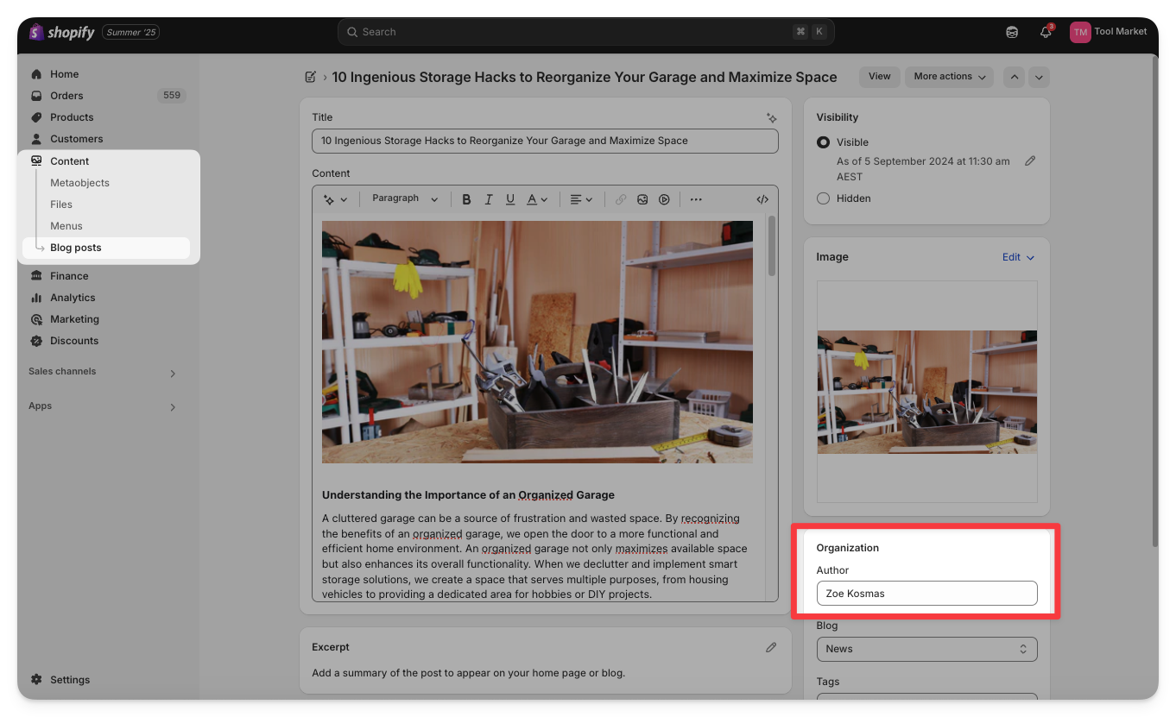Open the text color picker
The width and height of the screenshot is (1176, 717).
tap(537, 199)
